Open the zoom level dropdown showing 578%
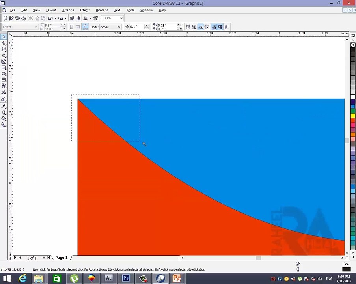The height and width of the screenshot is (284, 356). pyautogui.click(x=121, y=18)
